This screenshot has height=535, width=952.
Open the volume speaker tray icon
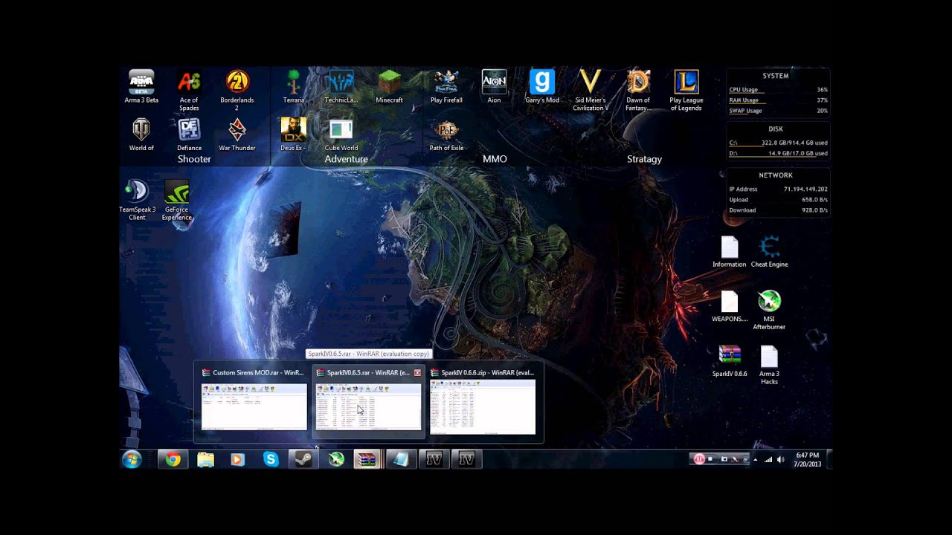click(780, 460)
